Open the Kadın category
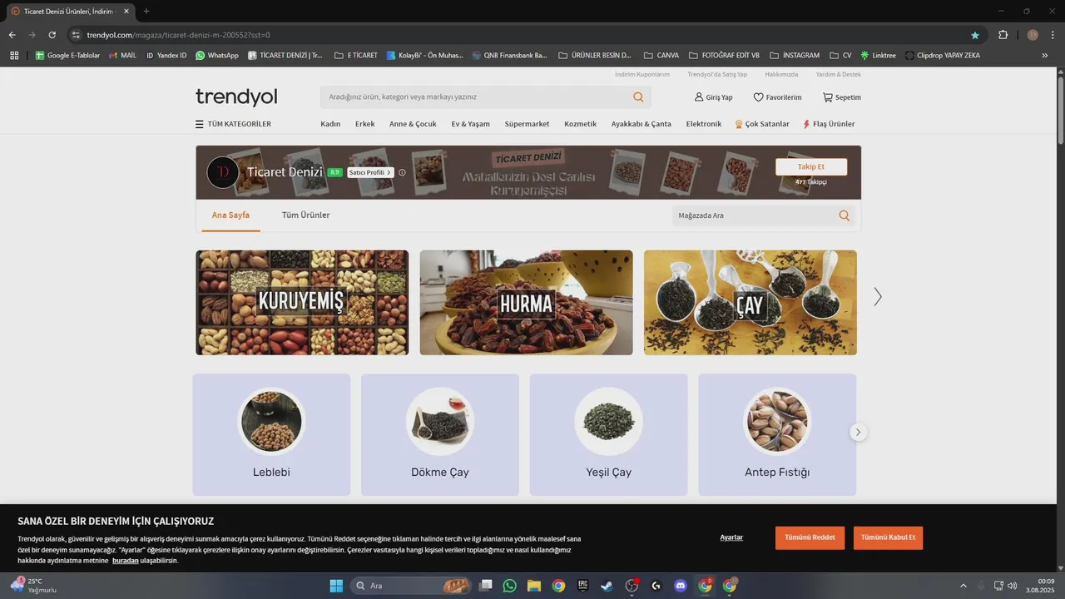This screenshot has width=1065, height=599. [330, 124]
